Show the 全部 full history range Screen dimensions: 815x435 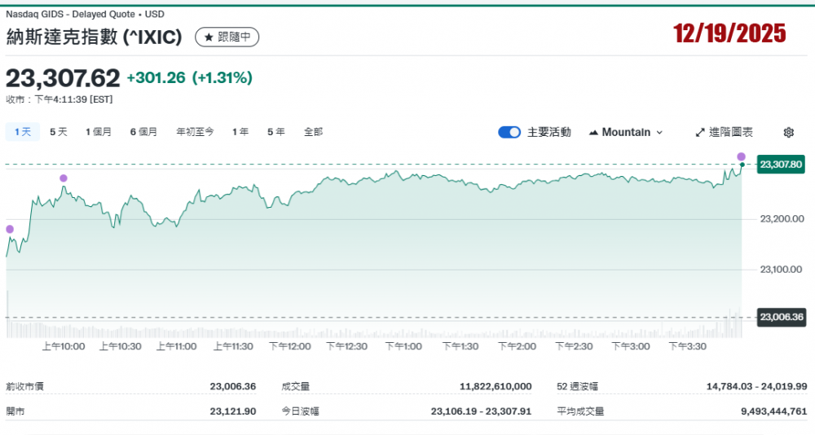click(x=313, y=132)
